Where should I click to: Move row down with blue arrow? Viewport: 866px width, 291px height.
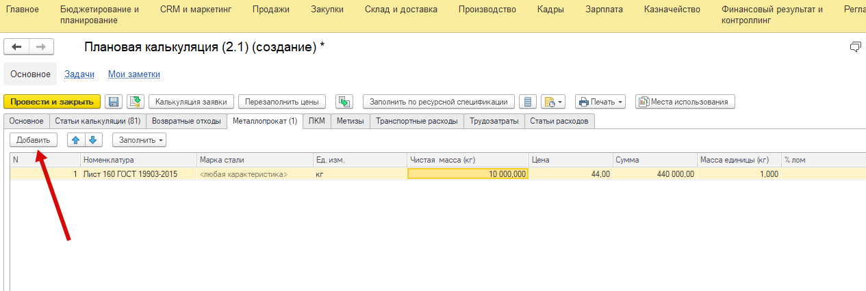pyautogui.click(x=93, y=140)
